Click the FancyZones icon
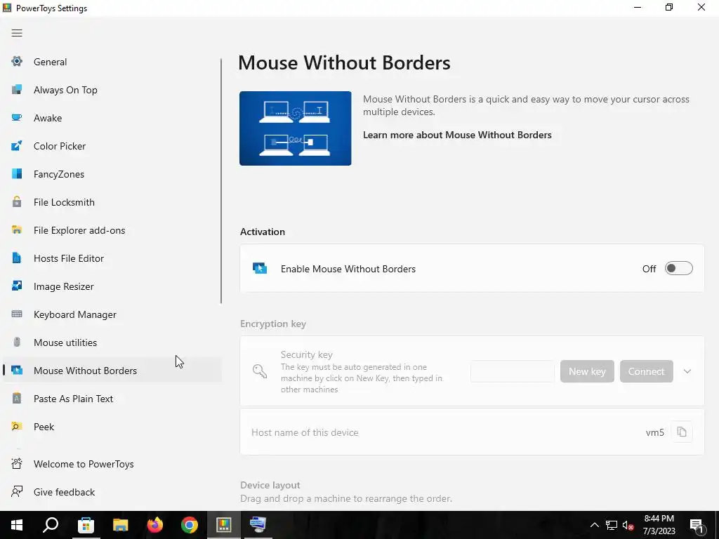 (x=17, y=174)
